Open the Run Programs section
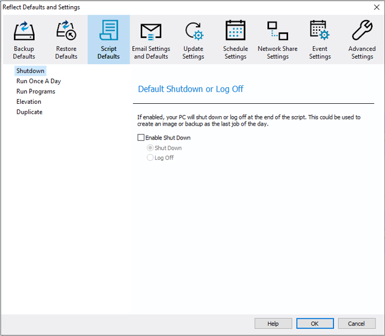Image resolution: width=385 pixels, height=336 pixels. pos(36,92)
